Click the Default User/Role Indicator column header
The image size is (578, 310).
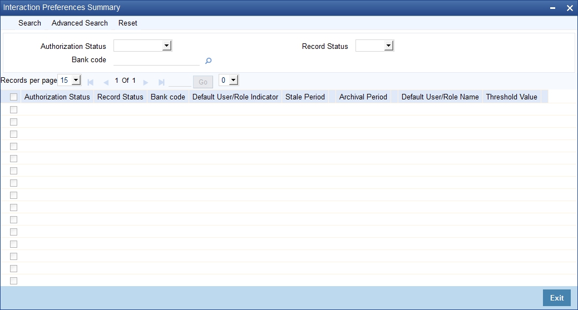235,97
